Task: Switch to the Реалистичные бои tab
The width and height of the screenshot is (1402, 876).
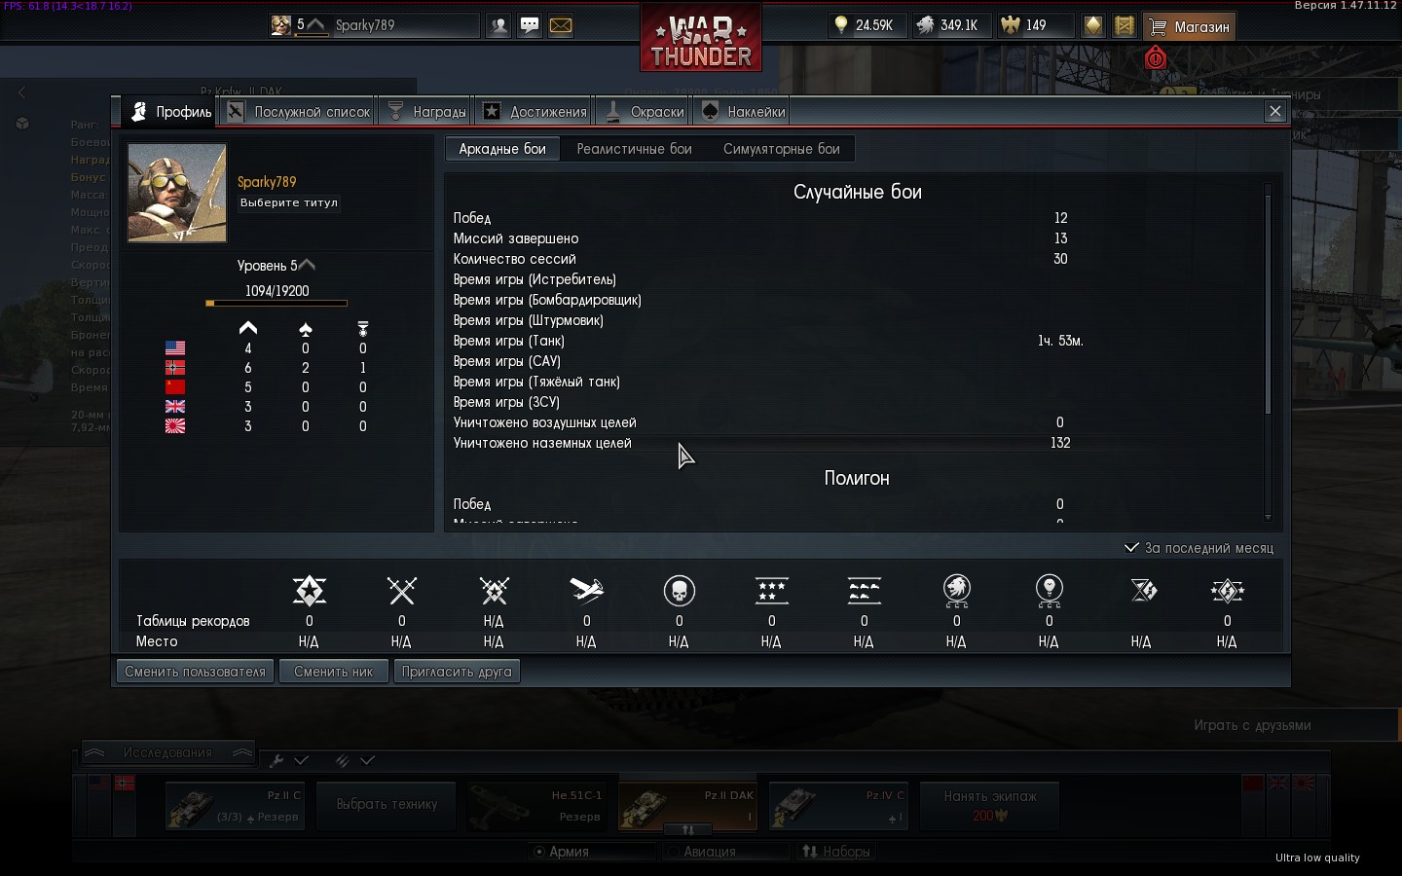Action: click(x=634, y=149)
